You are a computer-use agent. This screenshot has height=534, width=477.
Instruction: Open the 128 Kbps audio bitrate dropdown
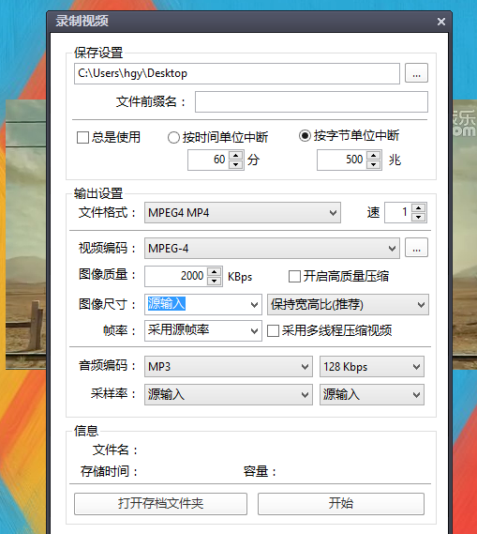tap(372, 367)
